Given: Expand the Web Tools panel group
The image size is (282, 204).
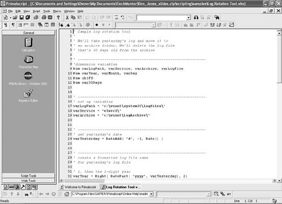Looking at the screenshot, I should (x=28, y=181).
